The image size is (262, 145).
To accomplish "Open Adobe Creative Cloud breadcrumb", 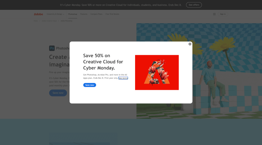I will (x=49, y=21).
